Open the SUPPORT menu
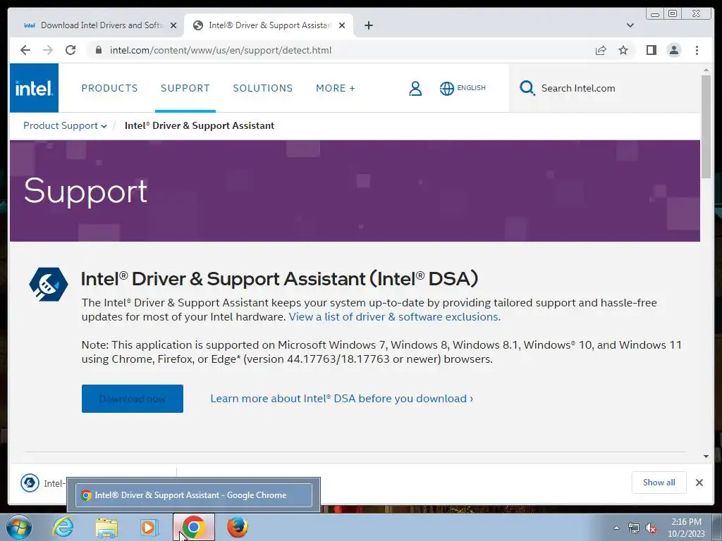This screenshot has height=541, width=722. coord(185,88)
